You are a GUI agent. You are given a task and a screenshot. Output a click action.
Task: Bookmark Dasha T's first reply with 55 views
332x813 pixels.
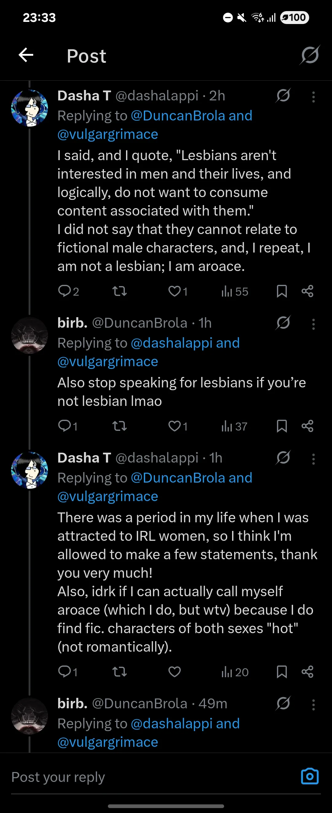(x=282, y=291)
